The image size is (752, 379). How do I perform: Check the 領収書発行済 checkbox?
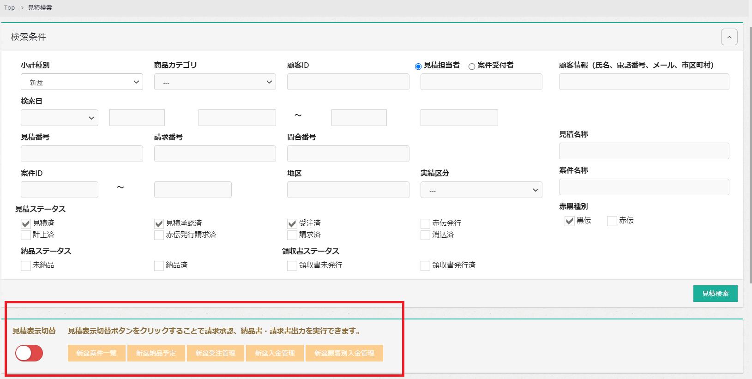click(425, 266)
